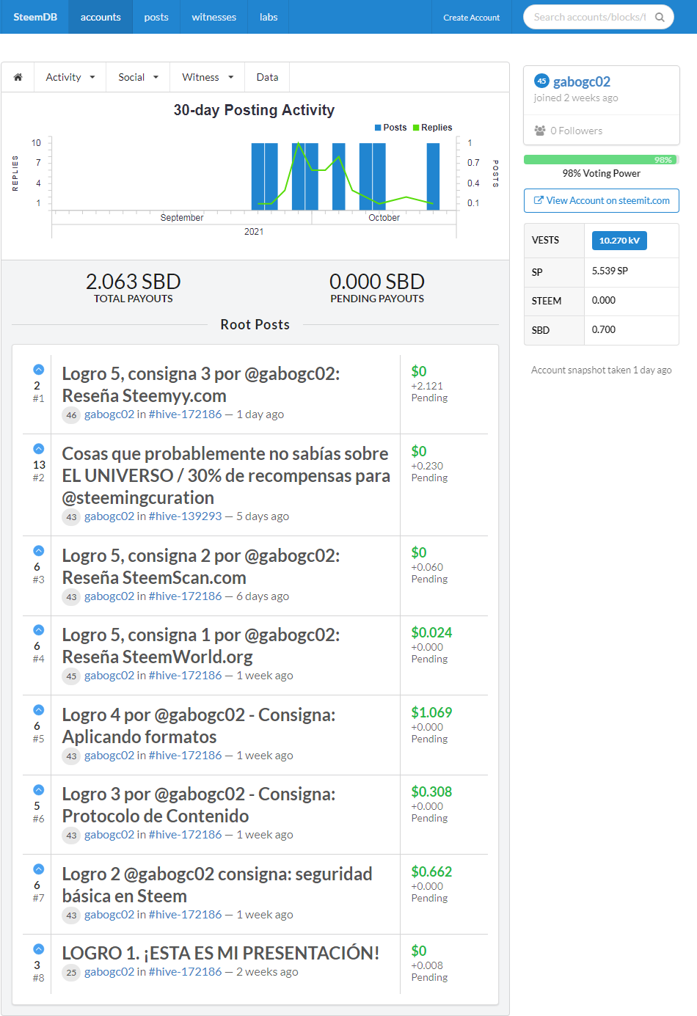Open post about EL UNIVERSO
The width and height of the screenshot is (697, 1016).
point(226,475)
